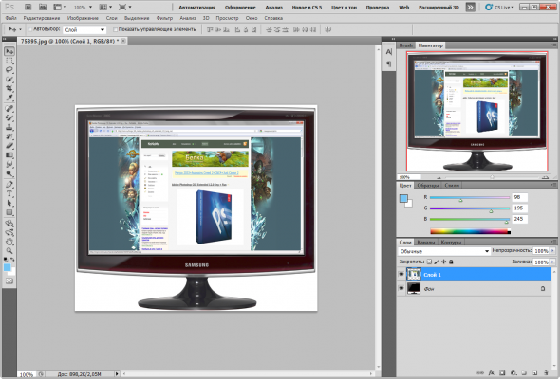This screenshot has width=560, height=379.
Task: Select the Clone Stamp tool
Action: click(x=9, y=127)
